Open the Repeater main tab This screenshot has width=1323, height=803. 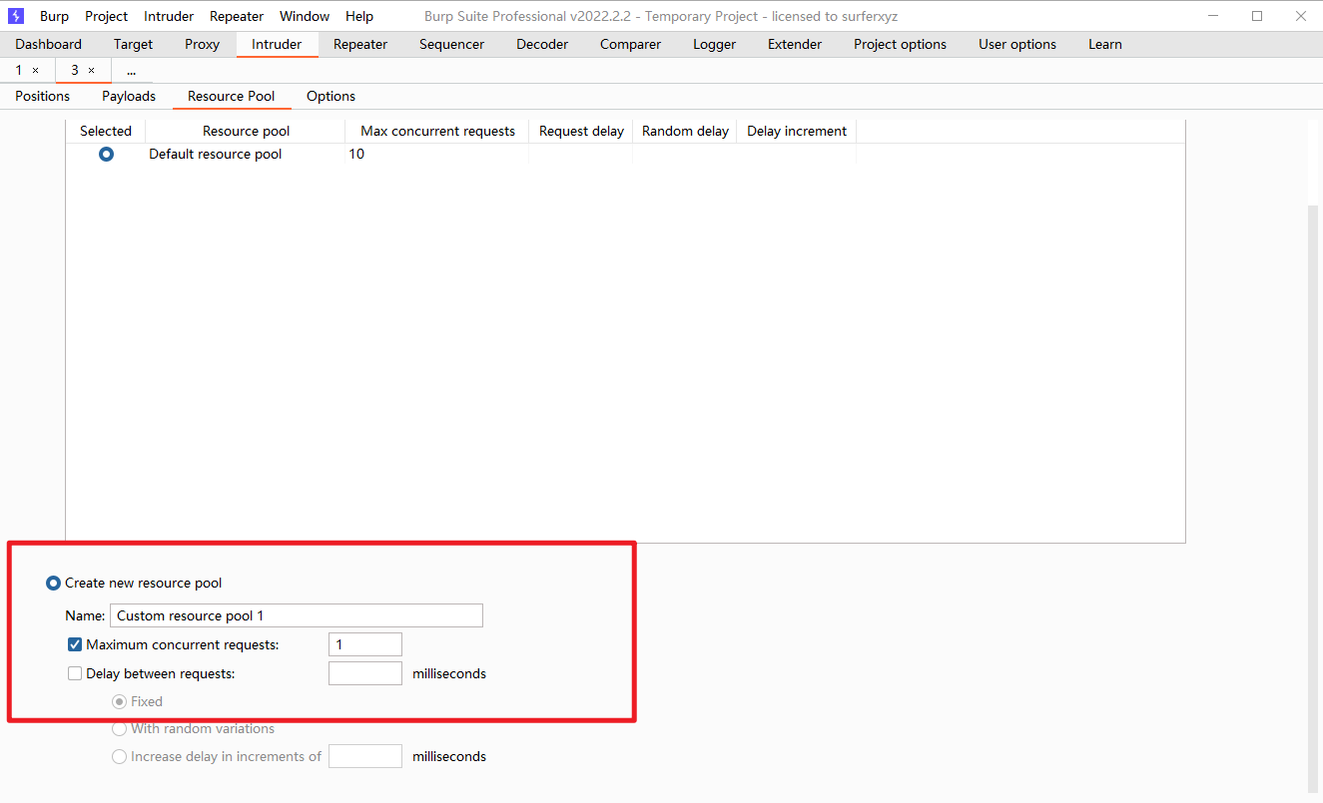click(x=360, y=44)
